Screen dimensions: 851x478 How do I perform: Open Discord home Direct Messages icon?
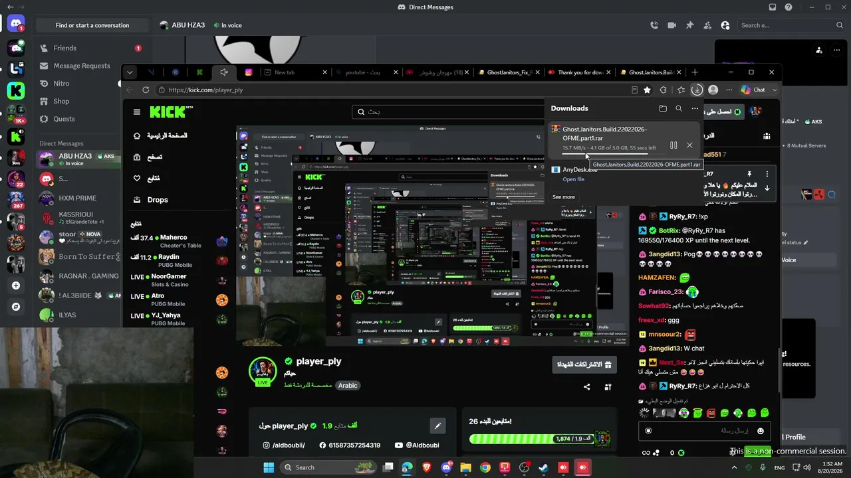pyautogui.click(x=16, y=25)
